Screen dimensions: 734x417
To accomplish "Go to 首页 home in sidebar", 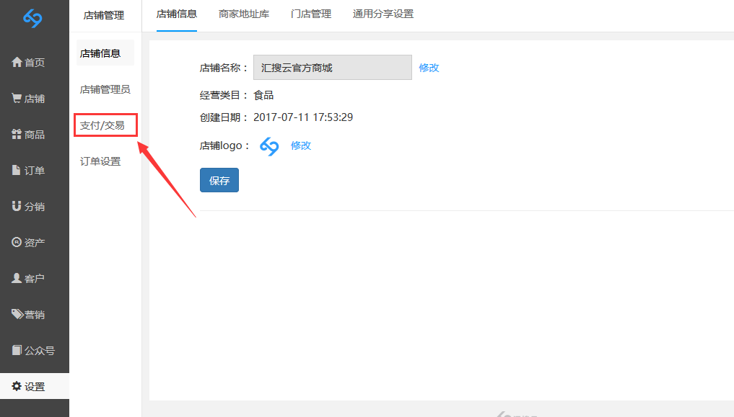I will coord(29,63).
